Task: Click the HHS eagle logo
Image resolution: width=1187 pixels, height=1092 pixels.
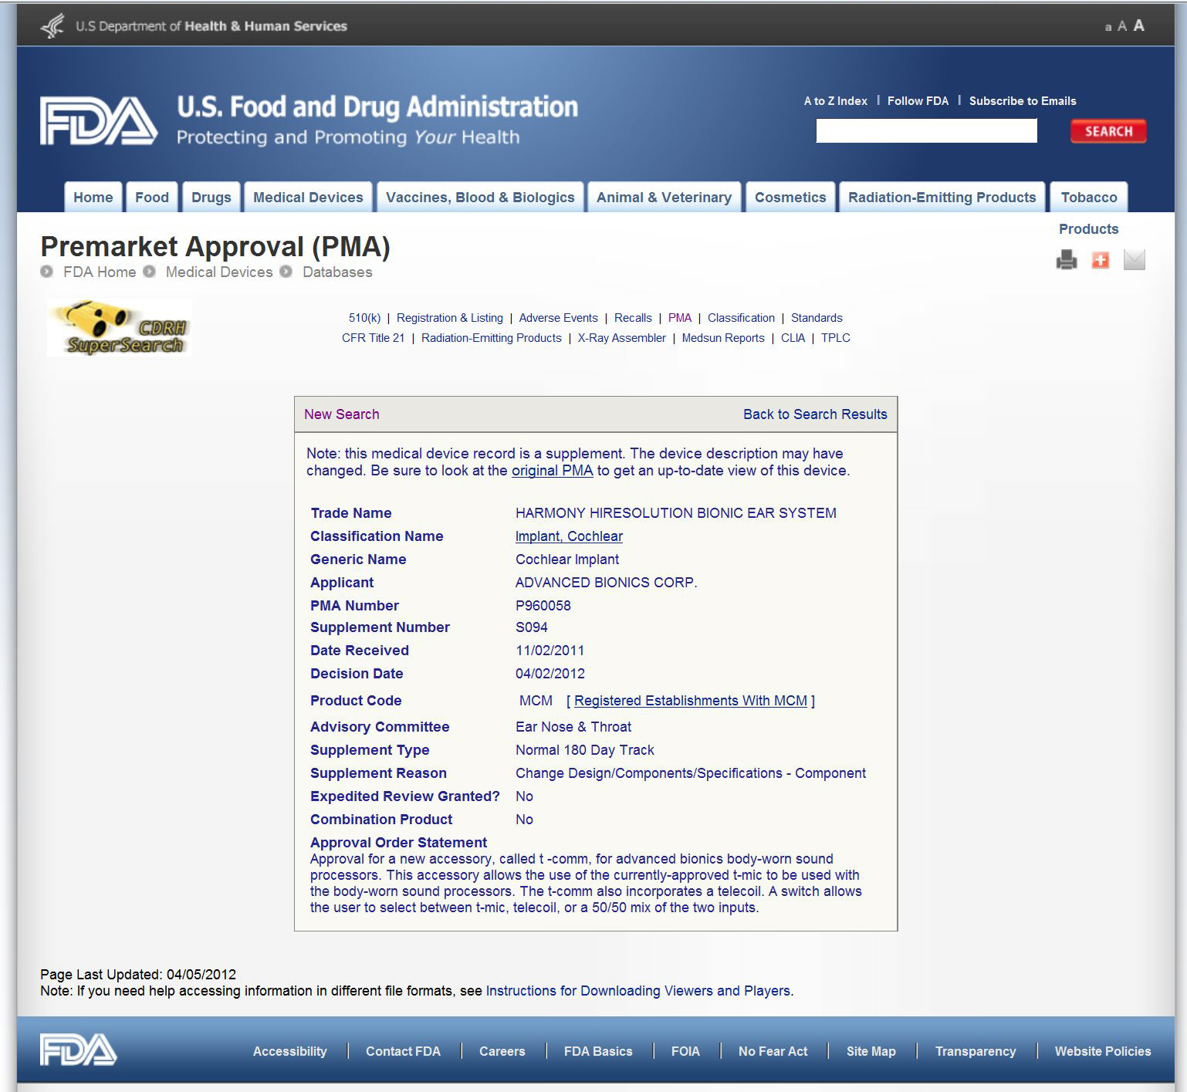Action: [x=52, y=26]
